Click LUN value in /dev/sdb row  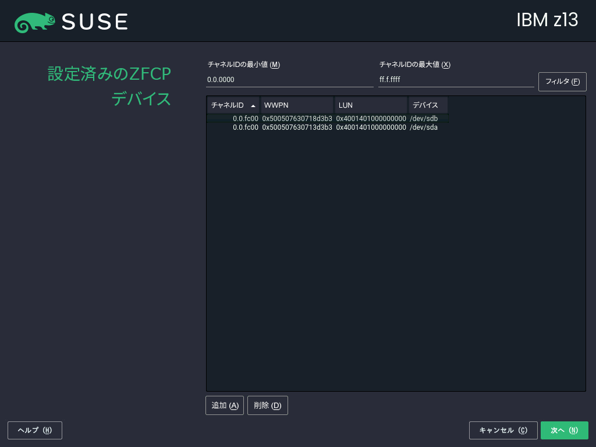pyautogui.click(x=371, y=119)
